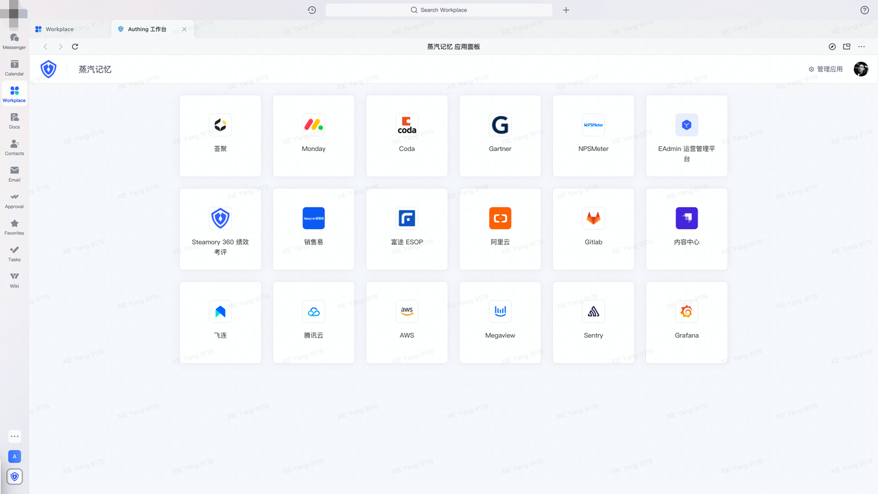Open Contacts in the sidebar

tap(14, 147)
